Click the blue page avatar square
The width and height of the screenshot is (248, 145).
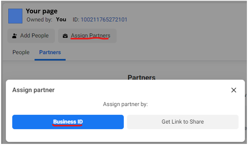pyautogui.click(x=16, y=16)
